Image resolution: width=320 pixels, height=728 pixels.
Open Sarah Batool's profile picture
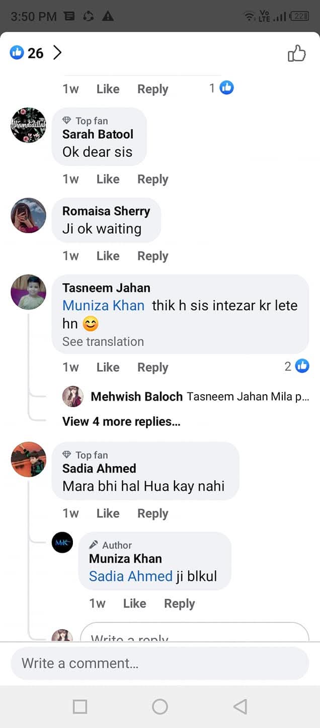(29, 125)
